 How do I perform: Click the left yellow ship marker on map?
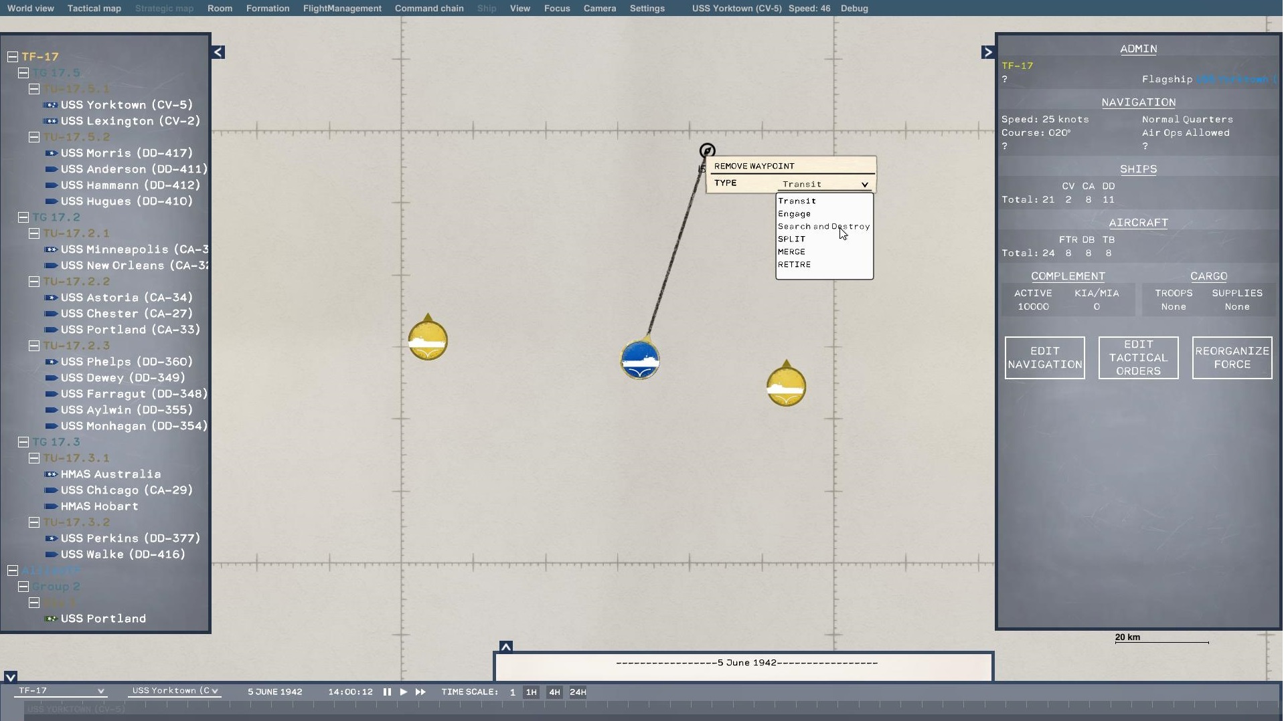tap(428, 340)
